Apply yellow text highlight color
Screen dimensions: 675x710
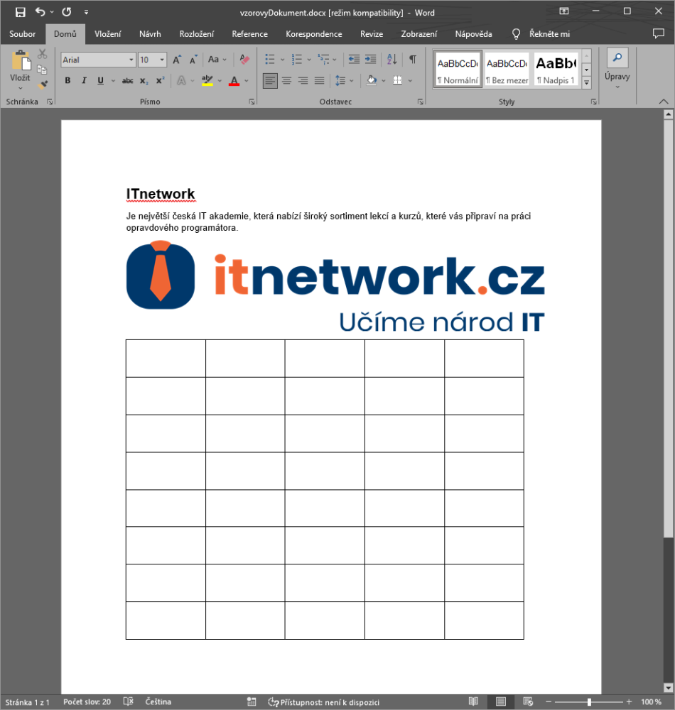click(x=207, y=81)
